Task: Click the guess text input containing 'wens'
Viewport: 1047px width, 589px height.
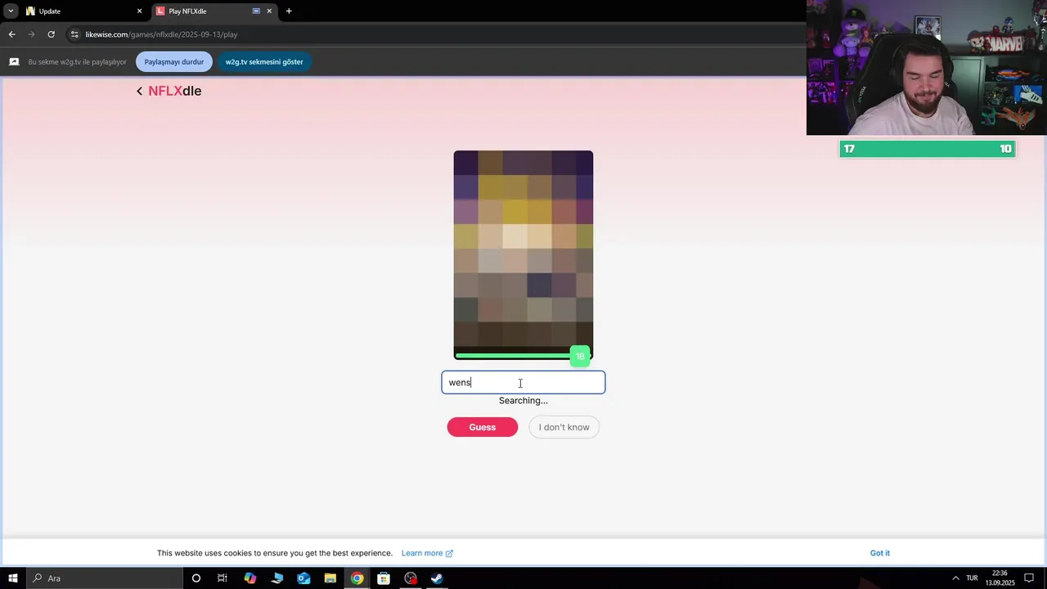Action: 523,382
